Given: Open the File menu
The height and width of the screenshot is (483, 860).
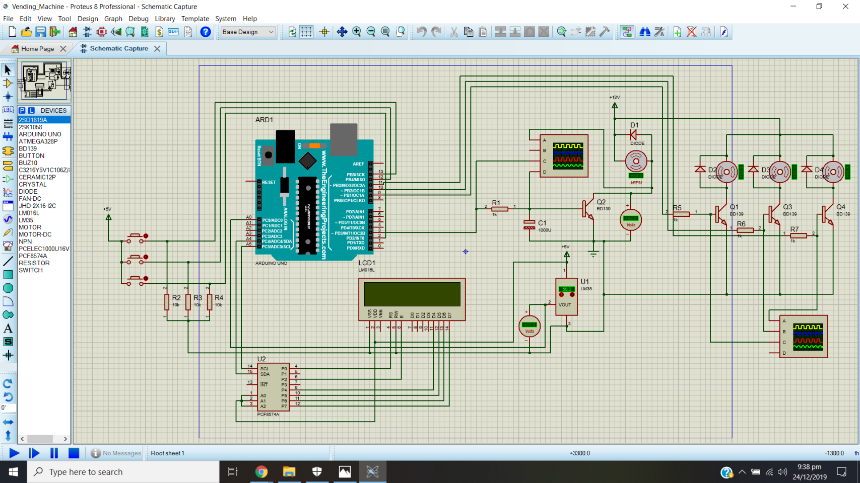Looking at the screenshot, I should [x=8, y=19].
